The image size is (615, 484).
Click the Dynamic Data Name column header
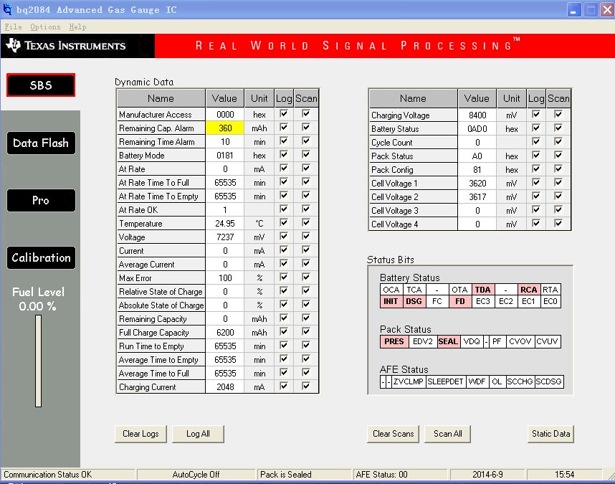[161, 98]
